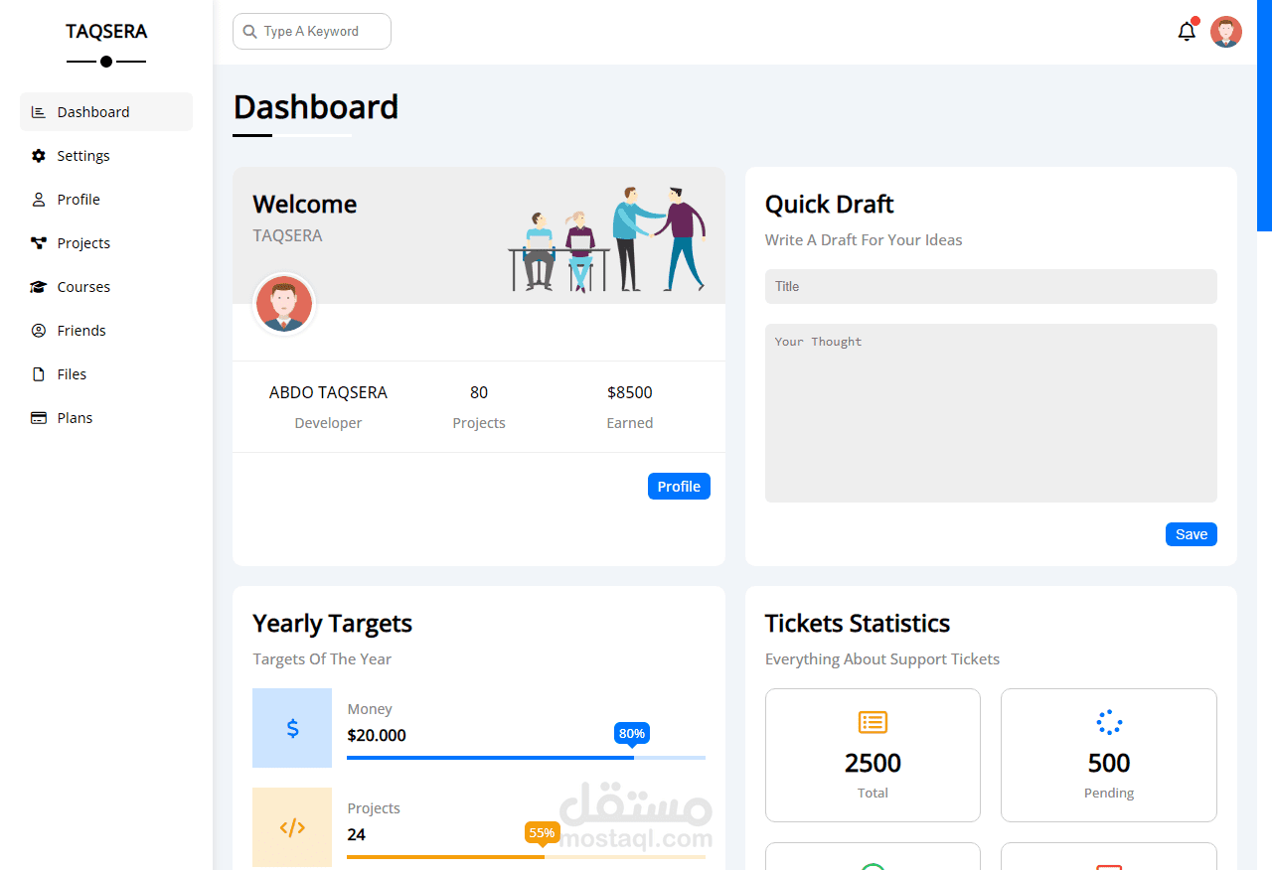Image resolution: width=1272 pixels, height=870 pixels.
Task: Click the Everything About Support Tickets subtitle
Action: coord(882,659)
